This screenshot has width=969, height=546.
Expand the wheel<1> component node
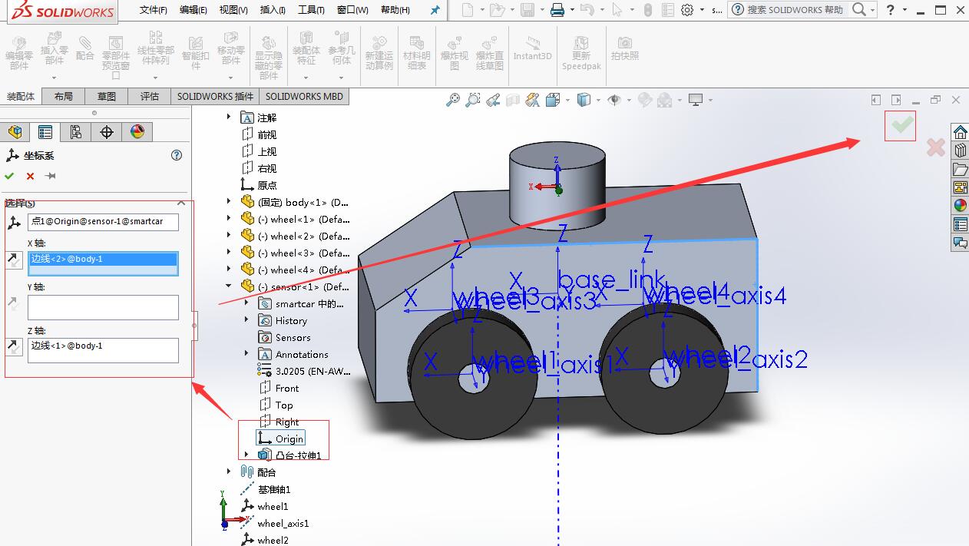[229, 219]
